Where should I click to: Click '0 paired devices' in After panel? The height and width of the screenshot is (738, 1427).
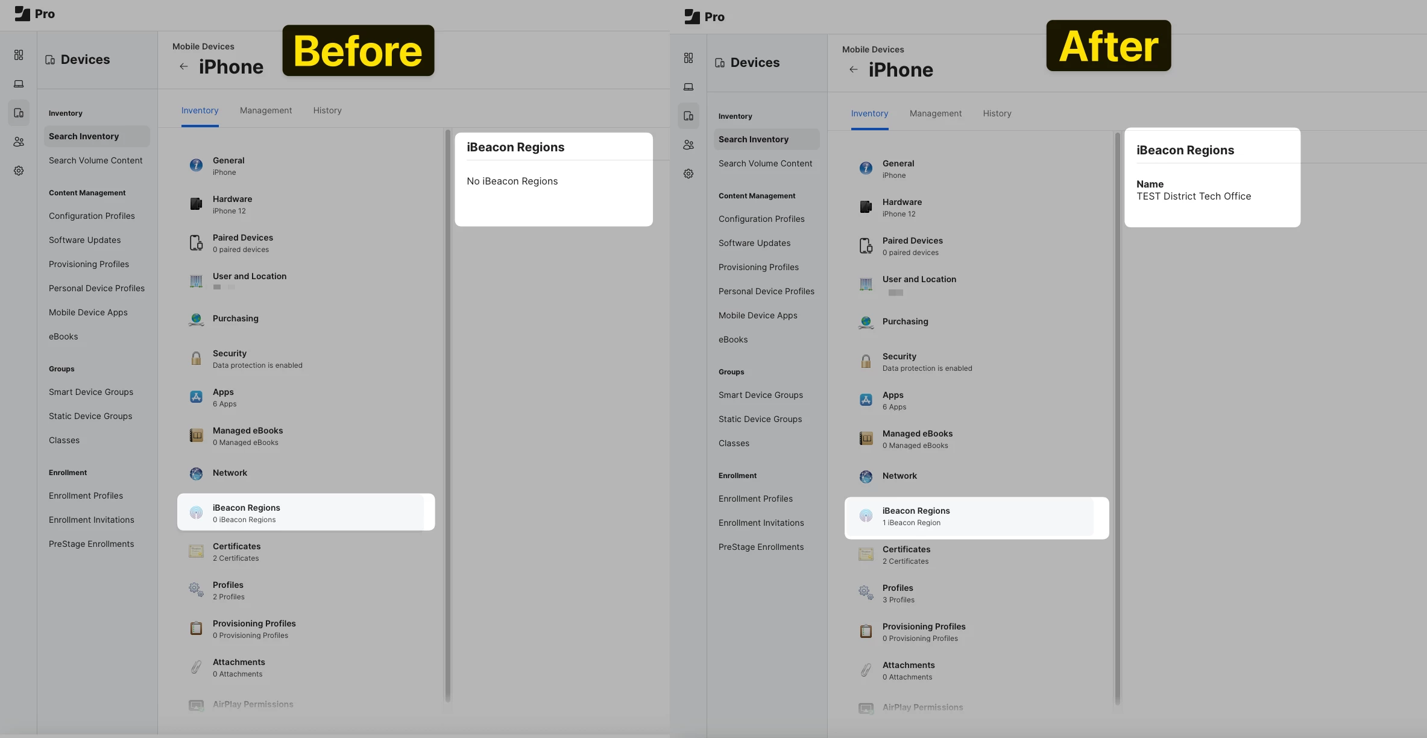(x=910, y=253)
